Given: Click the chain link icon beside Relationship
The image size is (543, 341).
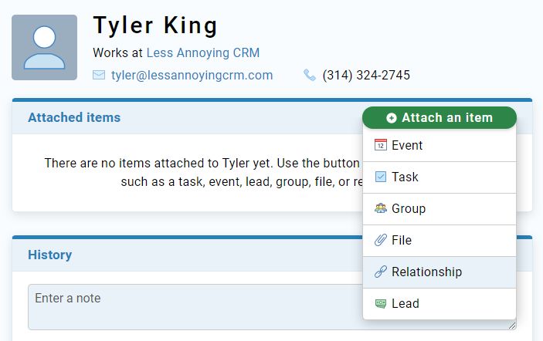Looking at the screenshot, I should point(380,272).
